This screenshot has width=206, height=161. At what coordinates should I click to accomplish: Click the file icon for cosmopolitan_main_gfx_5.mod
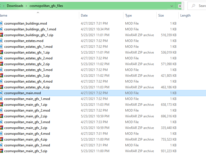1,145
